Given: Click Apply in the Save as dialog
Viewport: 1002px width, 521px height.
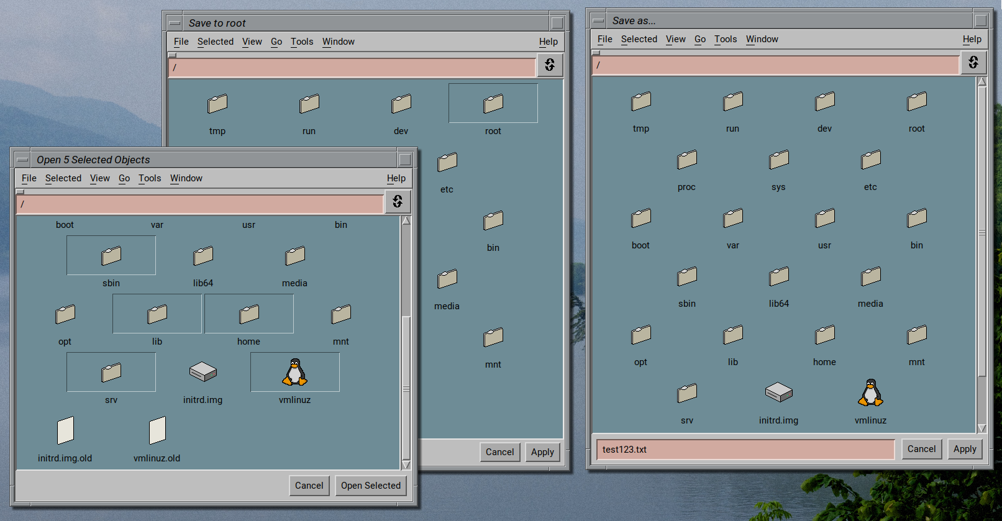Looking at the screenshot, I should [964, 449].
